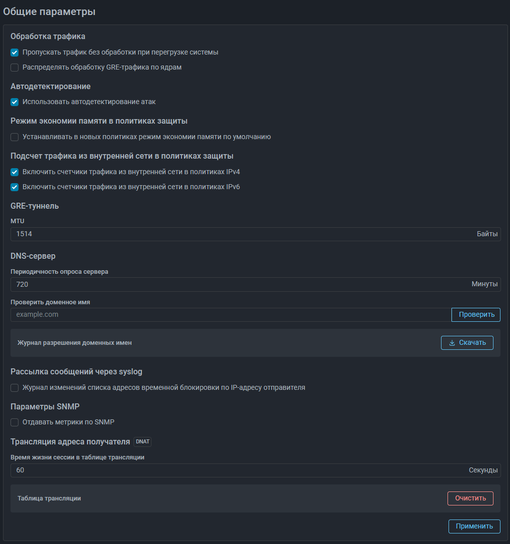
Task: Toggle internal network traffic counters for IPv4
Action: pyautogui.click(x=14, y=172)
